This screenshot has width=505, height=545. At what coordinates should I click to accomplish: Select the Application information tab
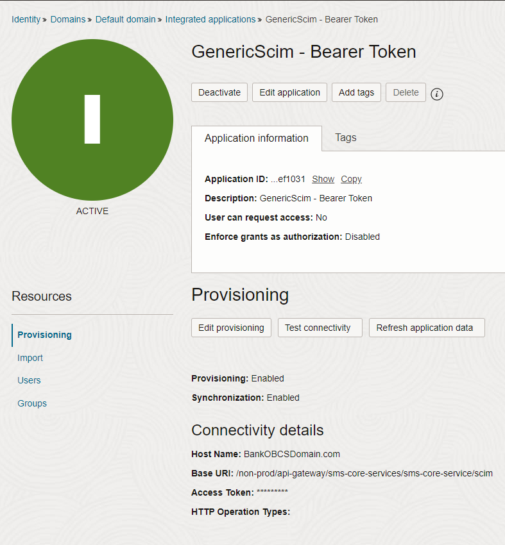(256, 138)
